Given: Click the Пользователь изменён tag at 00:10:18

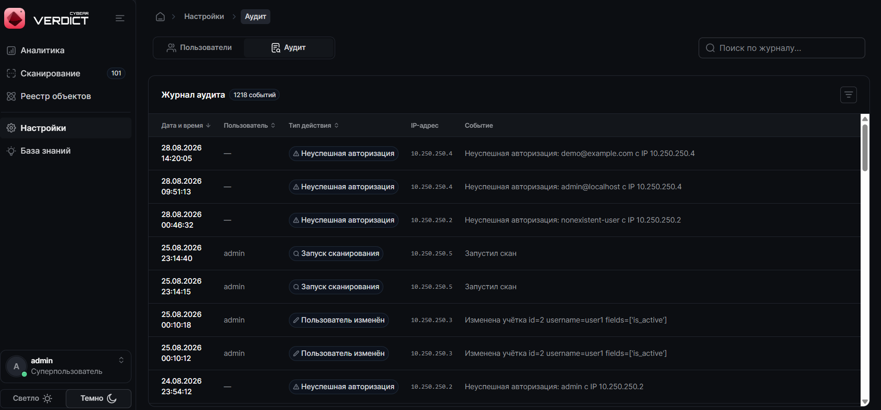Looking at the screenshot, I should tap(339, 320).
